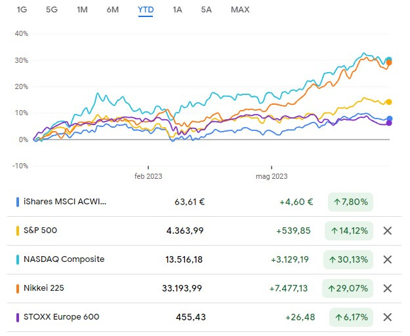Click the 33.193,99 index value
The width and height of the screenshot is (410, 336).
click(182, 288)
